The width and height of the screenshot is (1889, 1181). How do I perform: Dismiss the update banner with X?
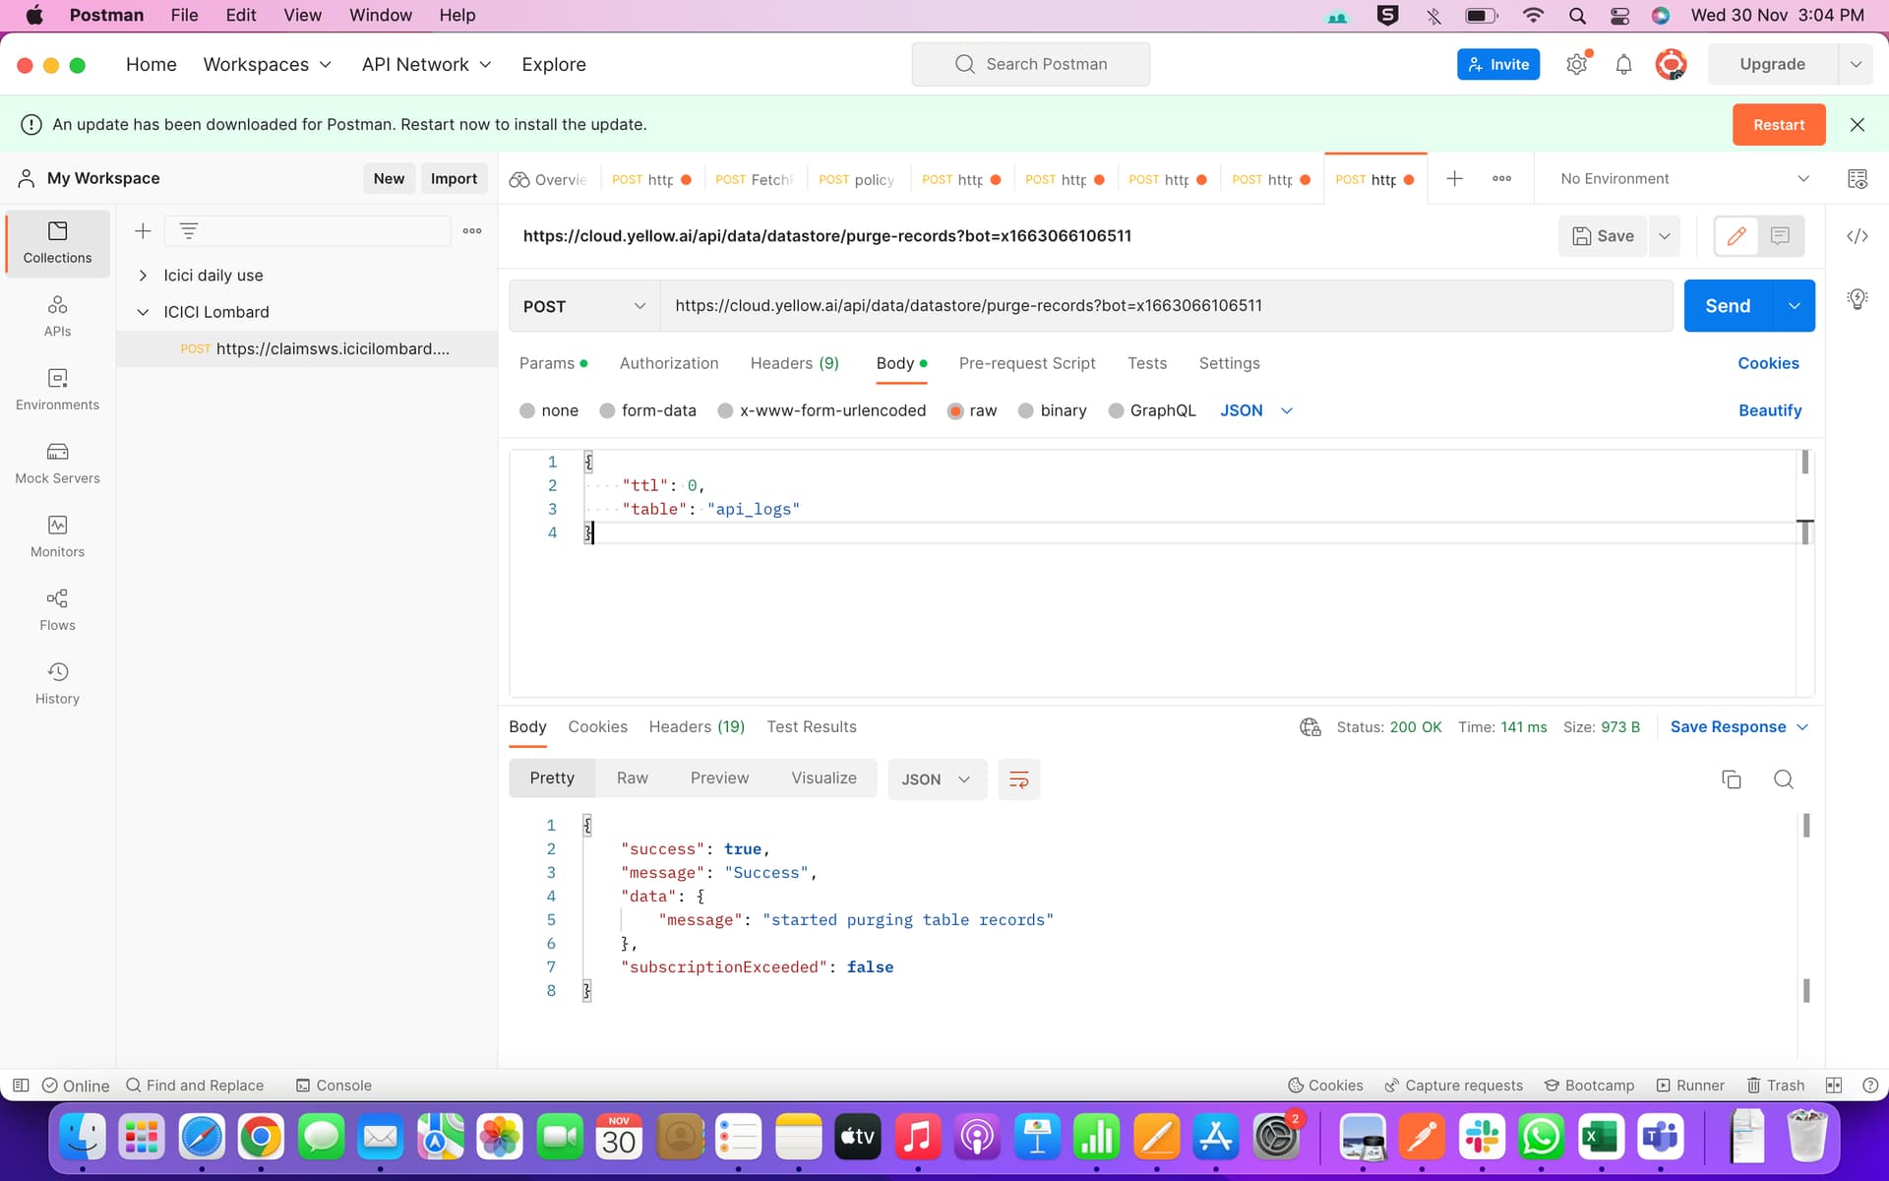pyautogui.click(x=1858, y=125)
